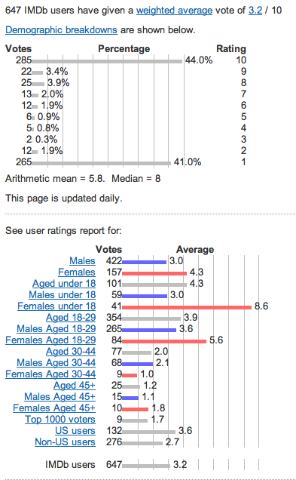This screenshot has height=480, width=296.
Task: Select Females Aged 45+ link
Action: click(x=54, y=408)
